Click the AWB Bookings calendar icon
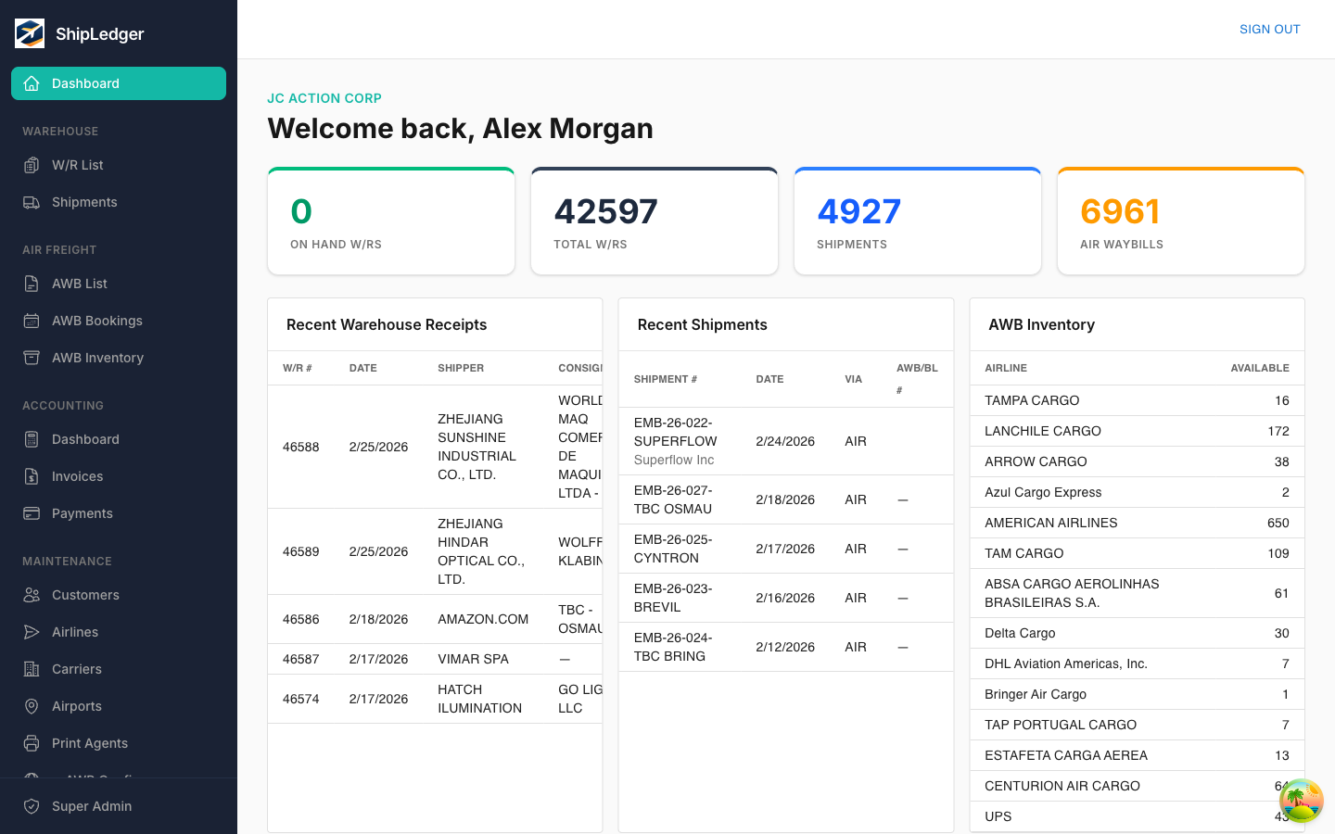1335x834 pixels. click(32, 321)
